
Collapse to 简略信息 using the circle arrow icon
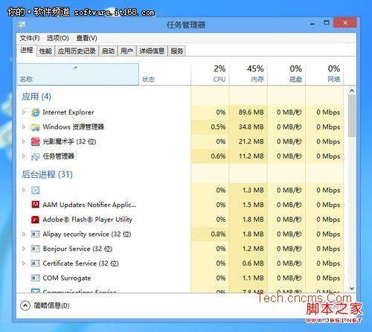(25, 305)
